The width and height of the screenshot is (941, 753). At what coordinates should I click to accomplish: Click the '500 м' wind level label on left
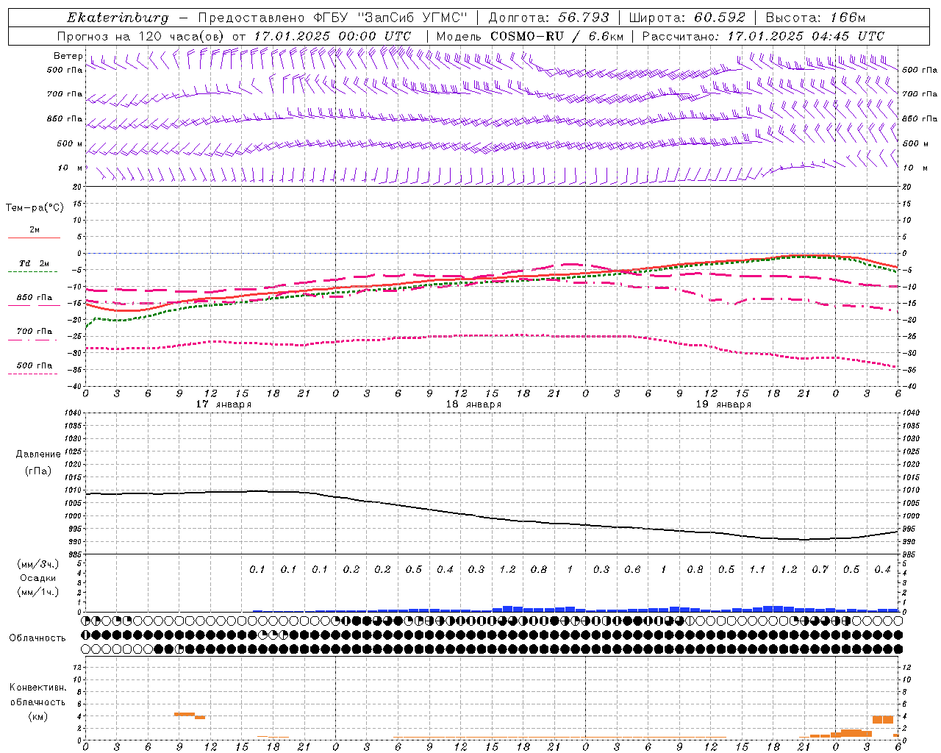(x=70, y=143)
